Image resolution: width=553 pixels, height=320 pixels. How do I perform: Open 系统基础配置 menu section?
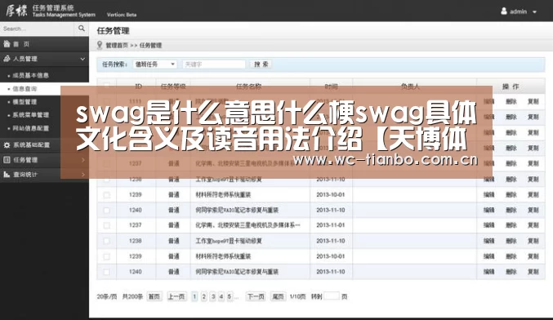[44, 144]
